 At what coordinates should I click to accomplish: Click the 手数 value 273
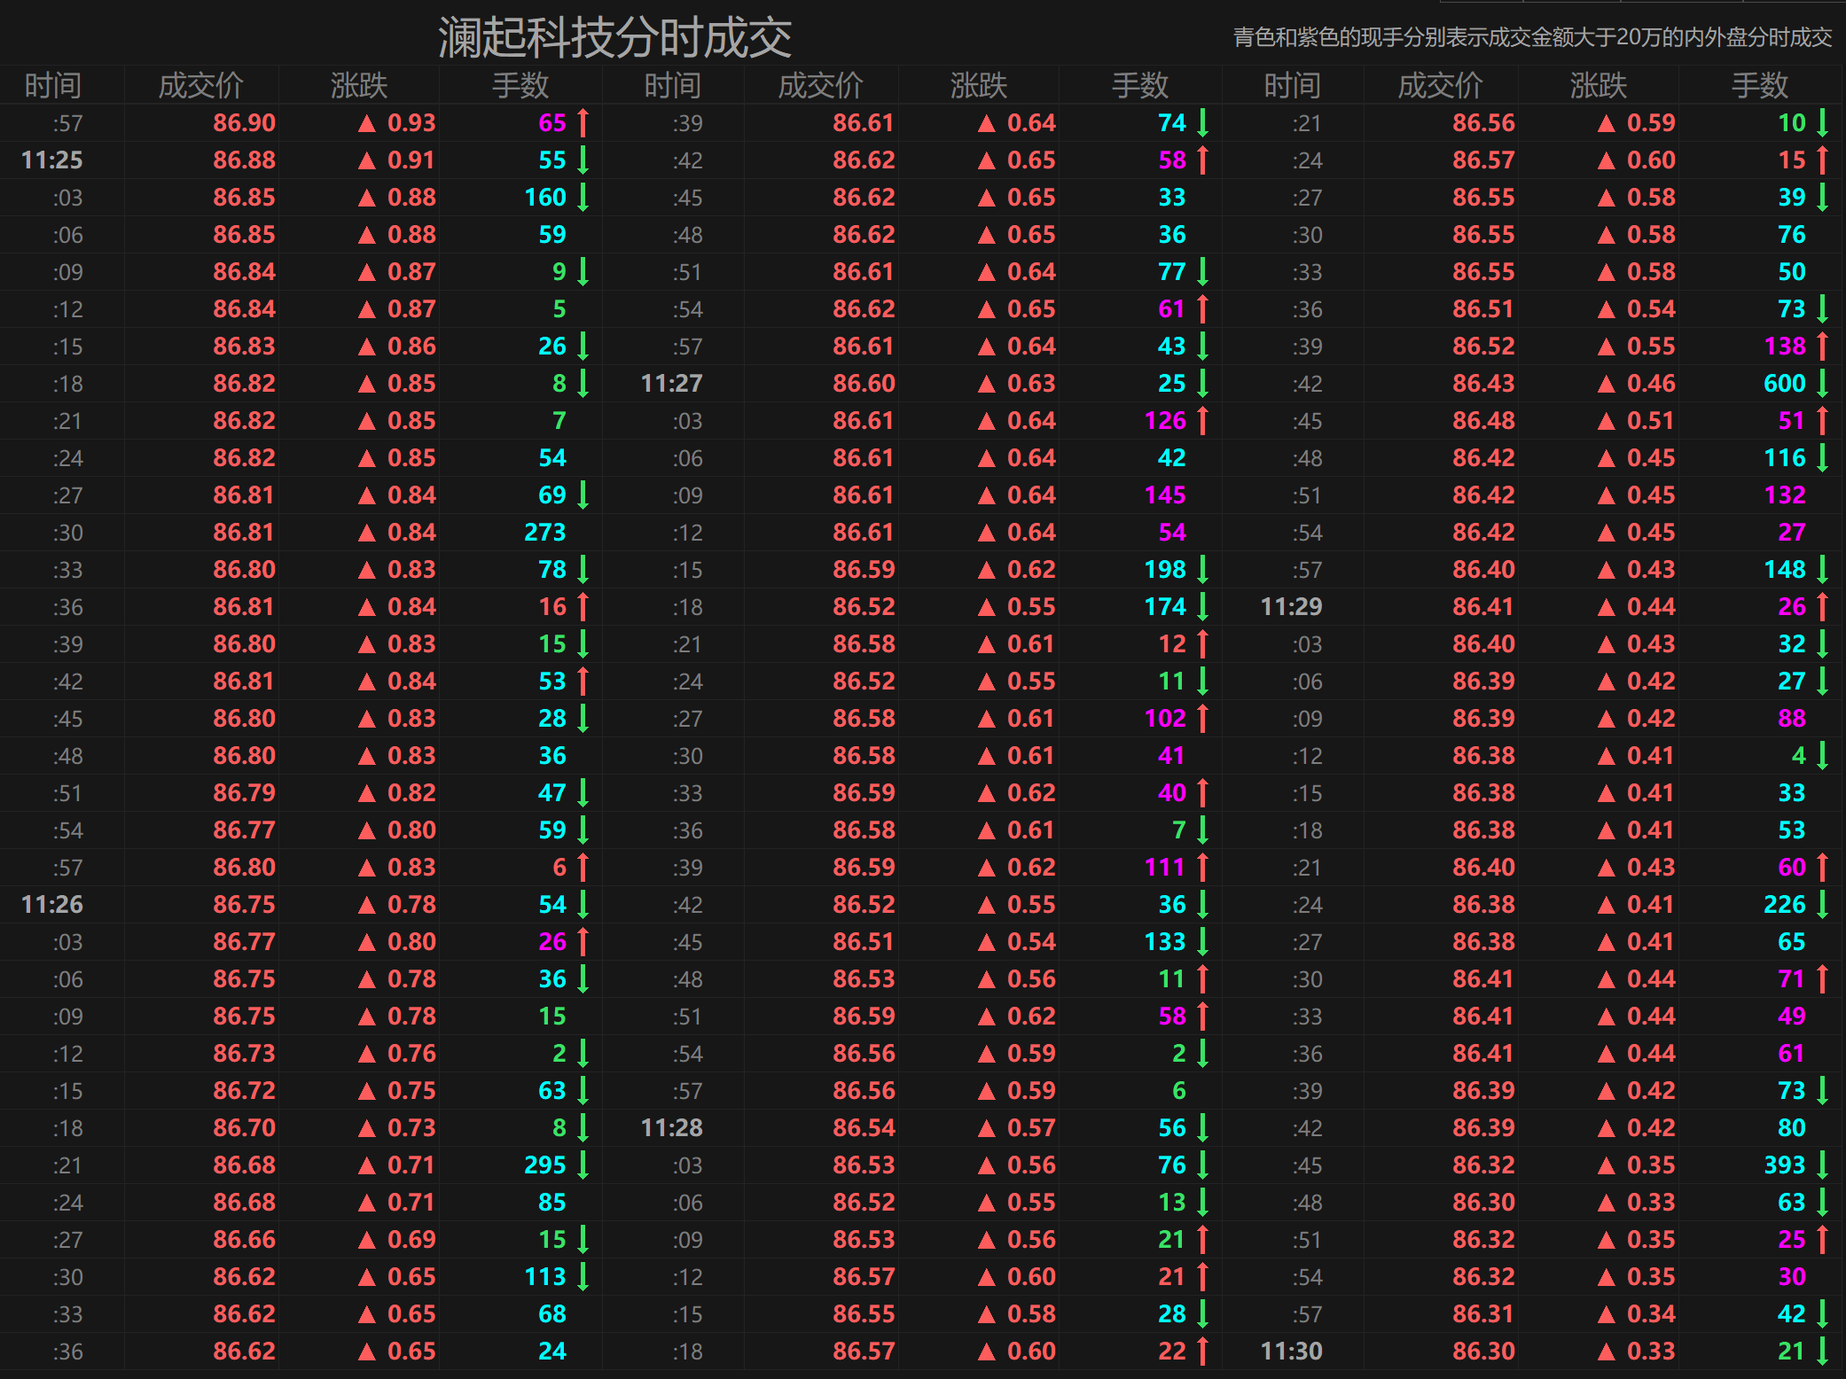pyautogui.click(x=545, y=533)
